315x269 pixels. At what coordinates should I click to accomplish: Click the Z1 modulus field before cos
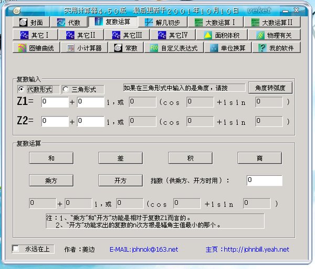[x=142, y=102]
